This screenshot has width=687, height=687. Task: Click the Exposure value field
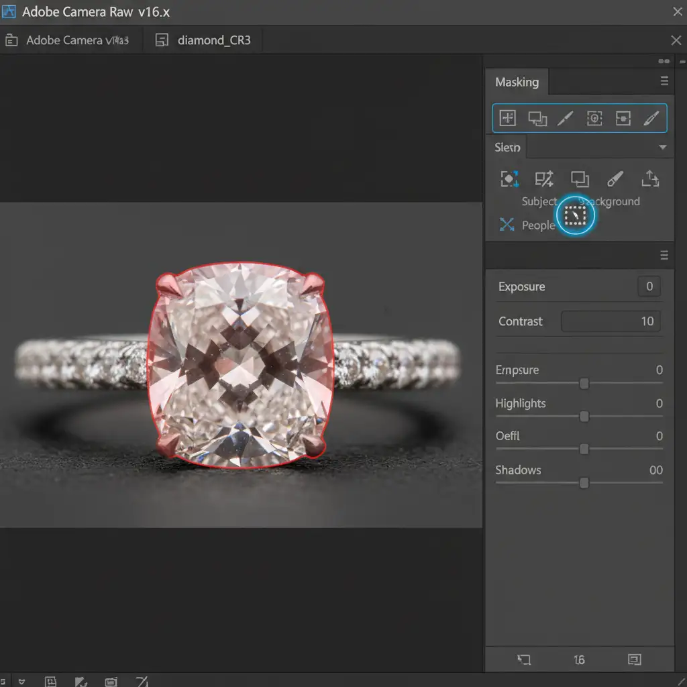pos(649,286)
